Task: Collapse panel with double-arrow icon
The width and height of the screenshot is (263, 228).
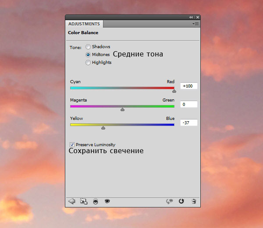Action: pyautogui.click(x=191, y=17)
